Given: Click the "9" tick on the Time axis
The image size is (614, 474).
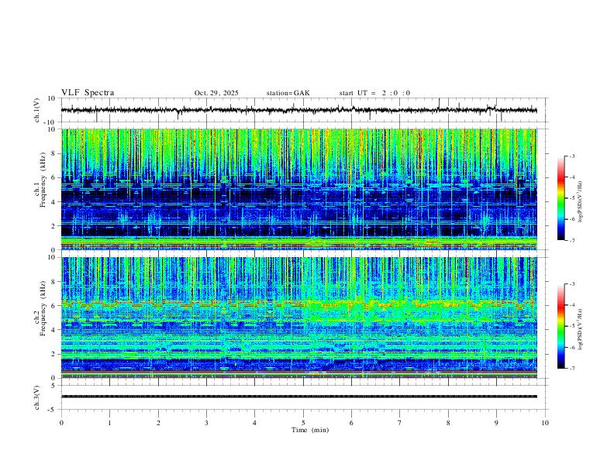Looking at the screenshot, I should click(496, 423).
